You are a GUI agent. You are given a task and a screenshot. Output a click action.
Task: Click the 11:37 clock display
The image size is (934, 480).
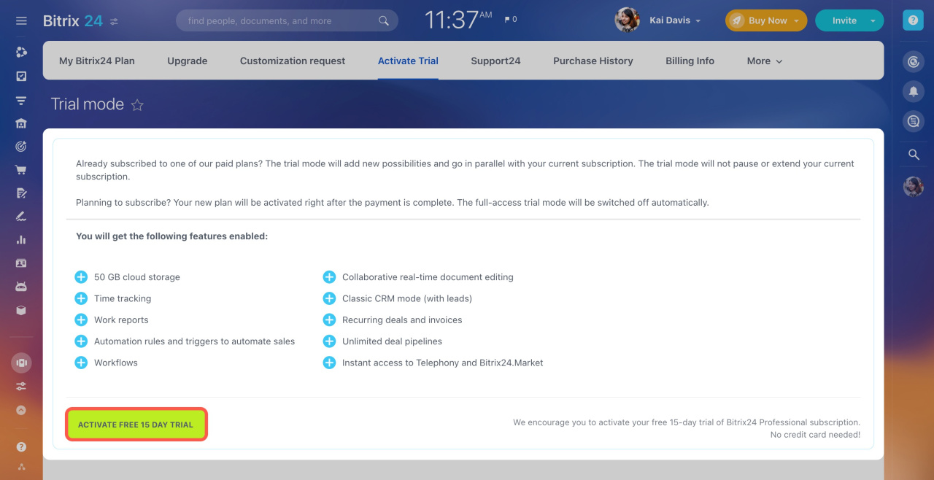click(459, 20)
